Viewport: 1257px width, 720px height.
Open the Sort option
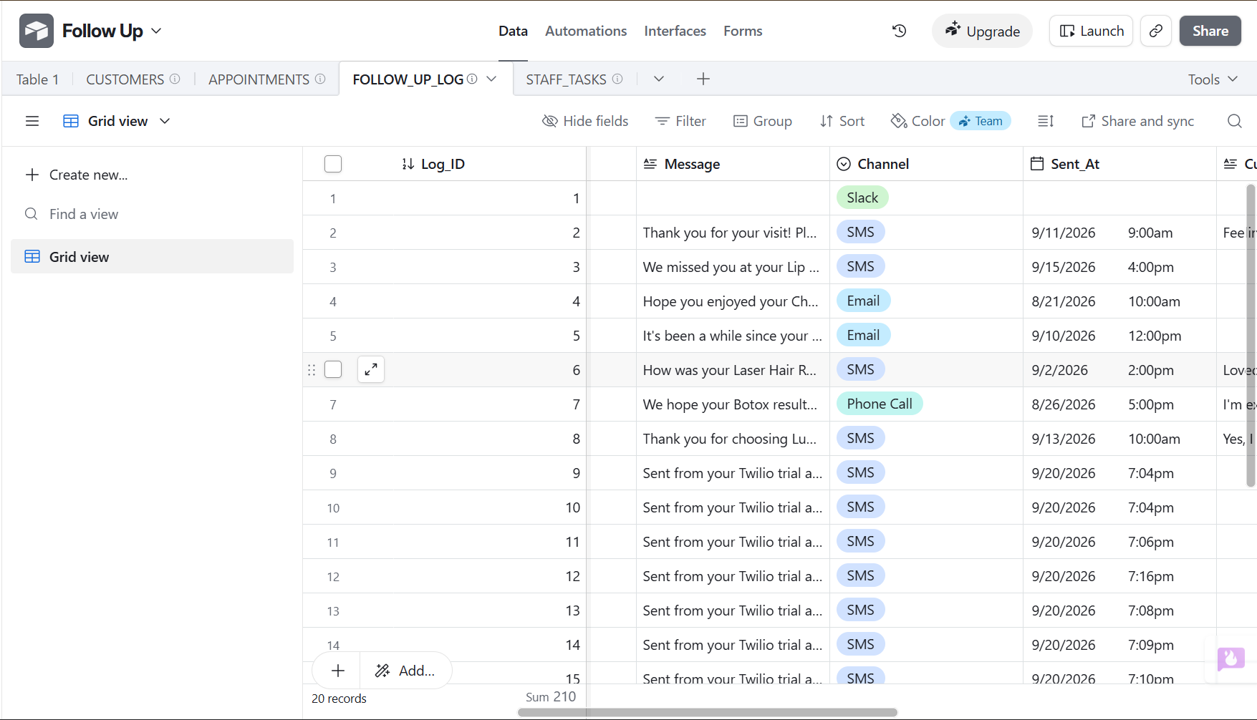coord(842,121)
